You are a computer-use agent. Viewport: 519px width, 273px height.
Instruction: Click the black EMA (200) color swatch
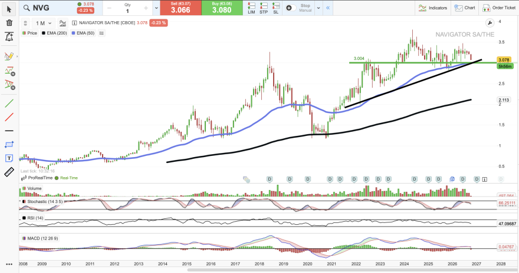[x=44, y=33]
